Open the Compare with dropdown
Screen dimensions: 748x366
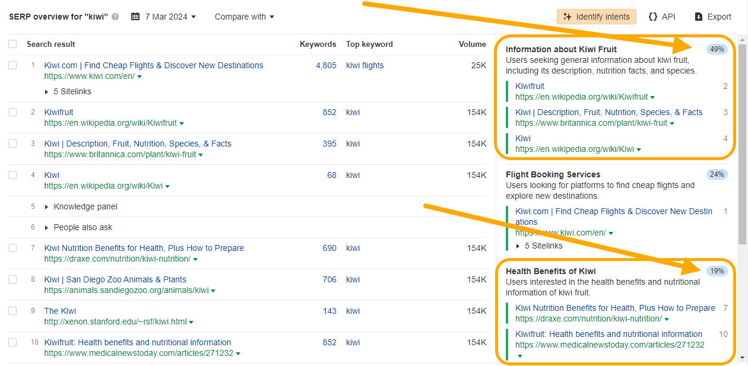[x=244, y=17]
